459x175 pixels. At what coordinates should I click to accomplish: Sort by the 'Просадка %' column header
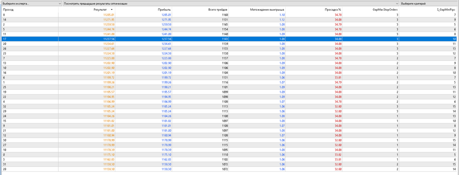333,10
